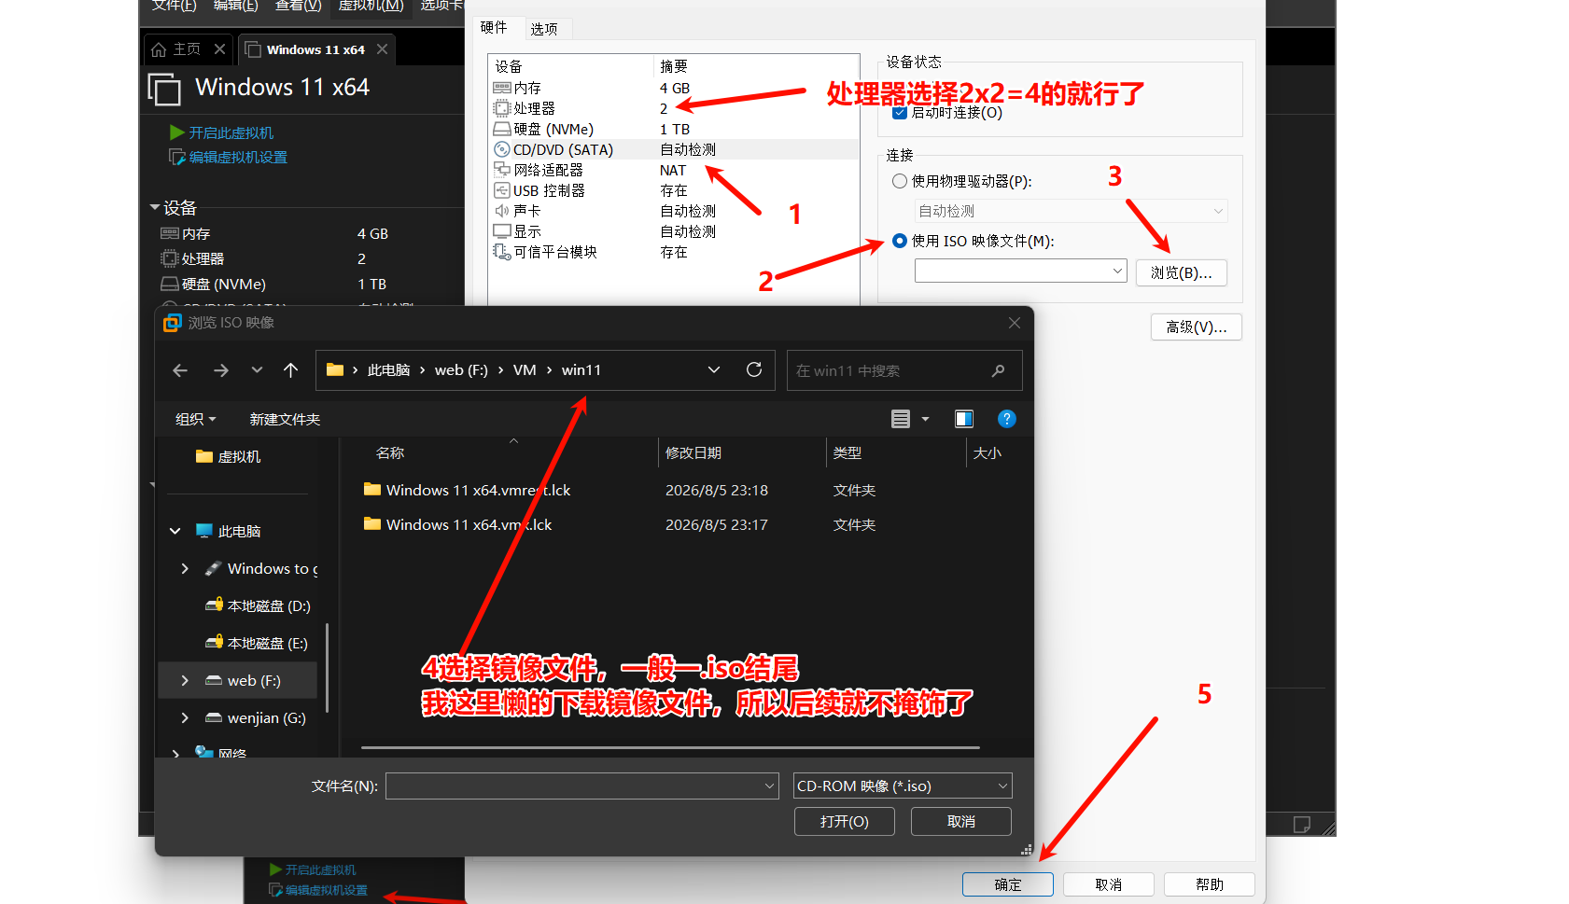Click the settings dialog help button
This screenshot has width=1569, height=904.
tap(1209, 884)
